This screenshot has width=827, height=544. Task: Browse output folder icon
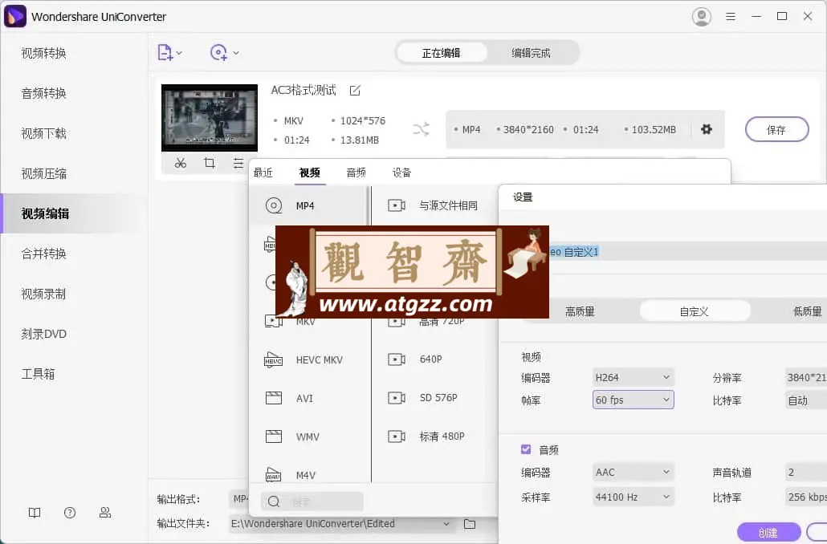point(470,524)
